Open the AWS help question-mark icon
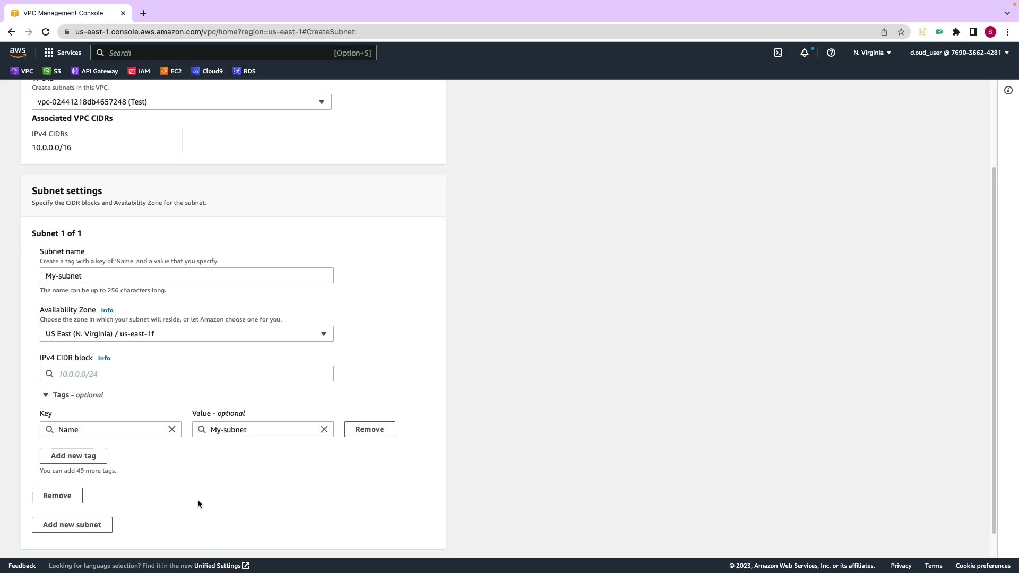 [x=831, y=53]
